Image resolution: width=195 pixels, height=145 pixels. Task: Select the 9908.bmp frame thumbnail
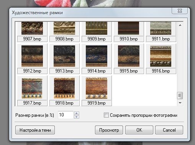pyautogui.click(x=64, y=28)
